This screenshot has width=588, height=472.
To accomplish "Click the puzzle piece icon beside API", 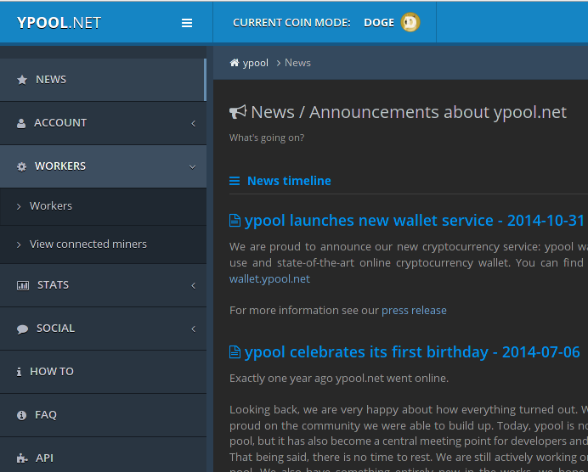I will pyautogui.click(x=22, y=458).
